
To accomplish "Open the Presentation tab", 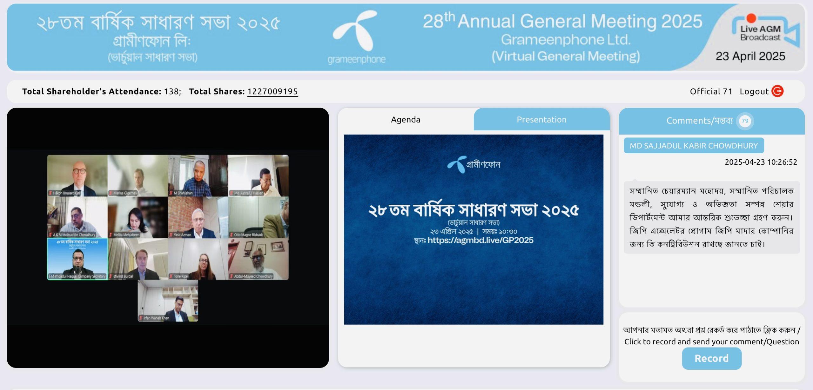I will [x=541, y=119].
